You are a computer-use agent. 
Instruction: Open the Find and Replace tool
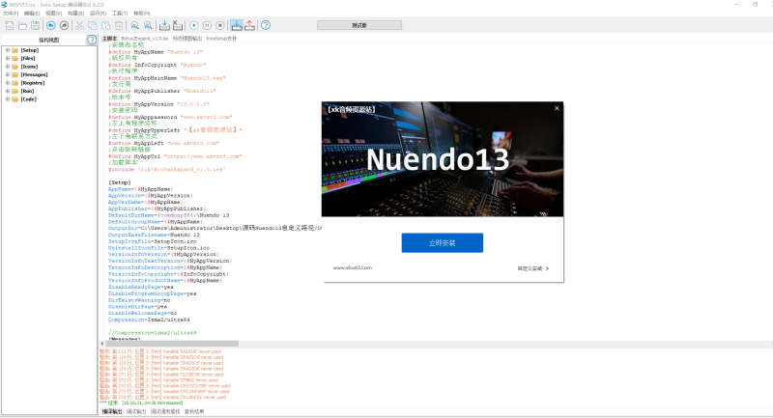pyautogui.click(x=148, y=26)
